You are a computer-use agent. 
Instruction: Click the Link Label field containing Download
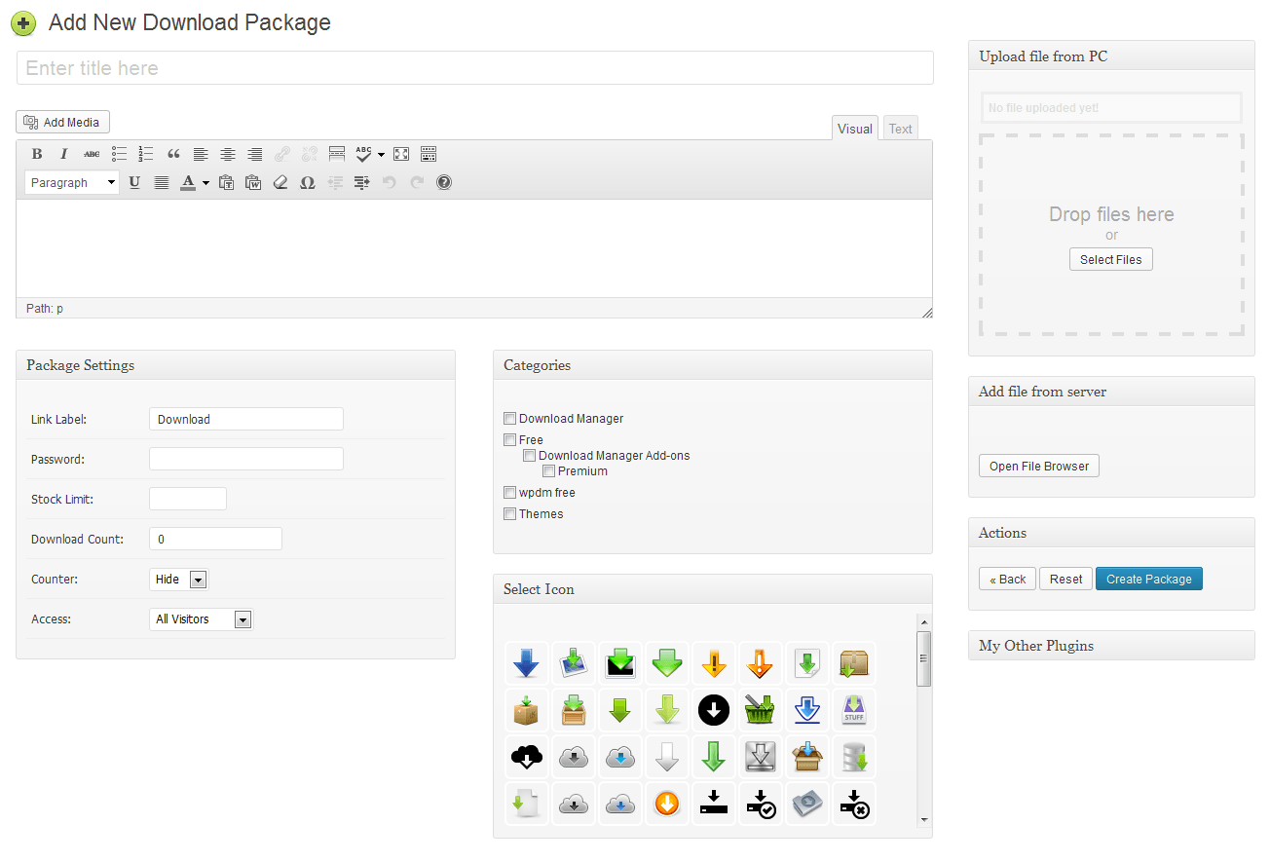click(x=246, y=419)
